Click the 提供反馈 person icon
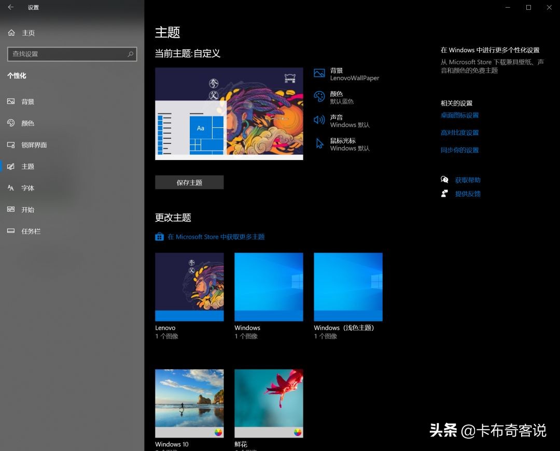 444,194
